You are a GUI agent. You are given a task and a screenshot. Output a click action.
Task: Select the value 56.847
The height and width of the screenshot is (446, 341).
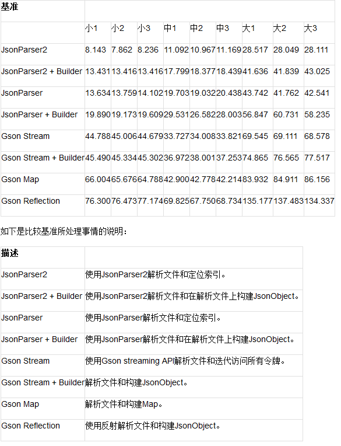(255, 114)
